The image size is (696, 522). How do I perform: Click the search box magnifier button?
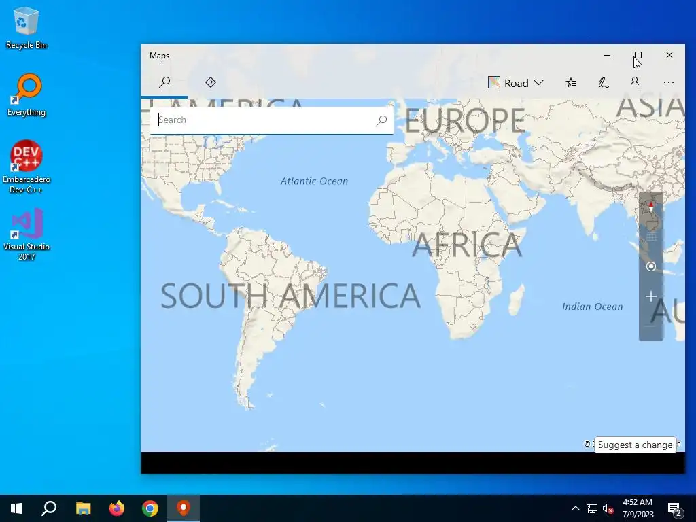tap(381, 120)
